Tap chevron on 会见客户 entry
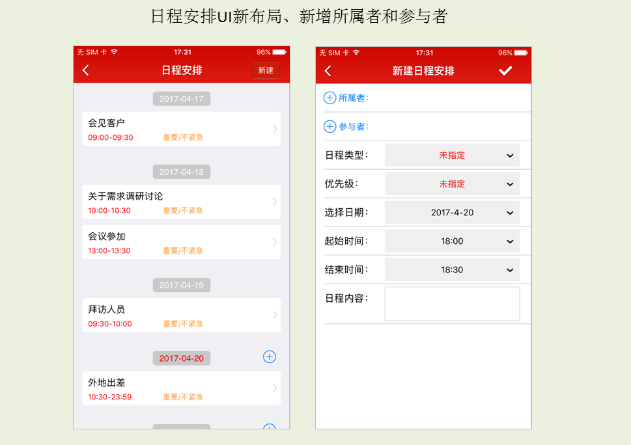 click(275, 129)
